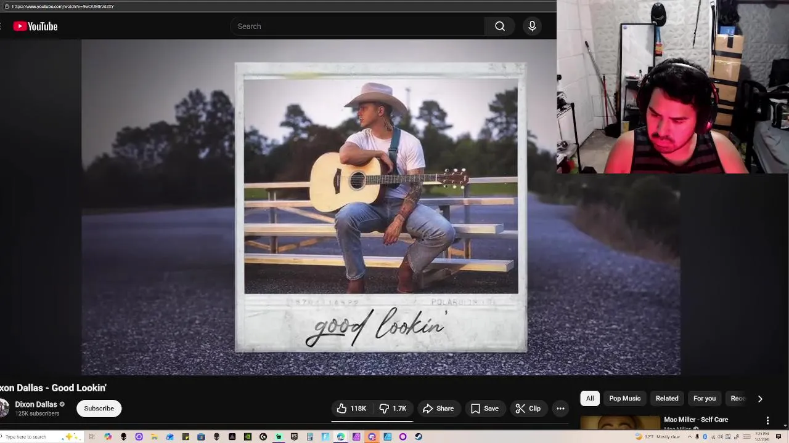Dislike the video with thumbs down 1.7K
Image resolution: width=789 pixels, height=443 pixels.
click(x=393, y=409)
